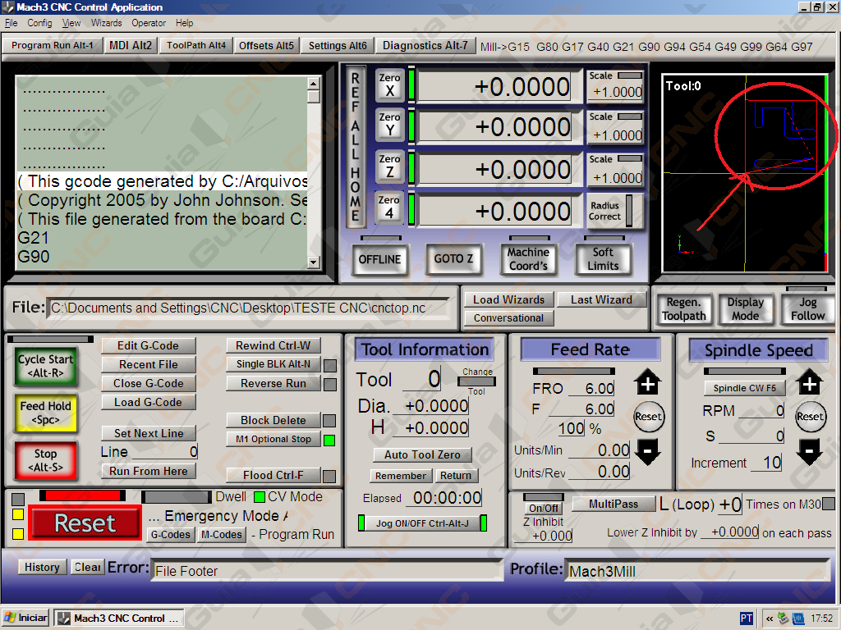Screen dimensions: 841x630
Task: Click the red emergency Reset button
Action: click(x=85, y=523)
